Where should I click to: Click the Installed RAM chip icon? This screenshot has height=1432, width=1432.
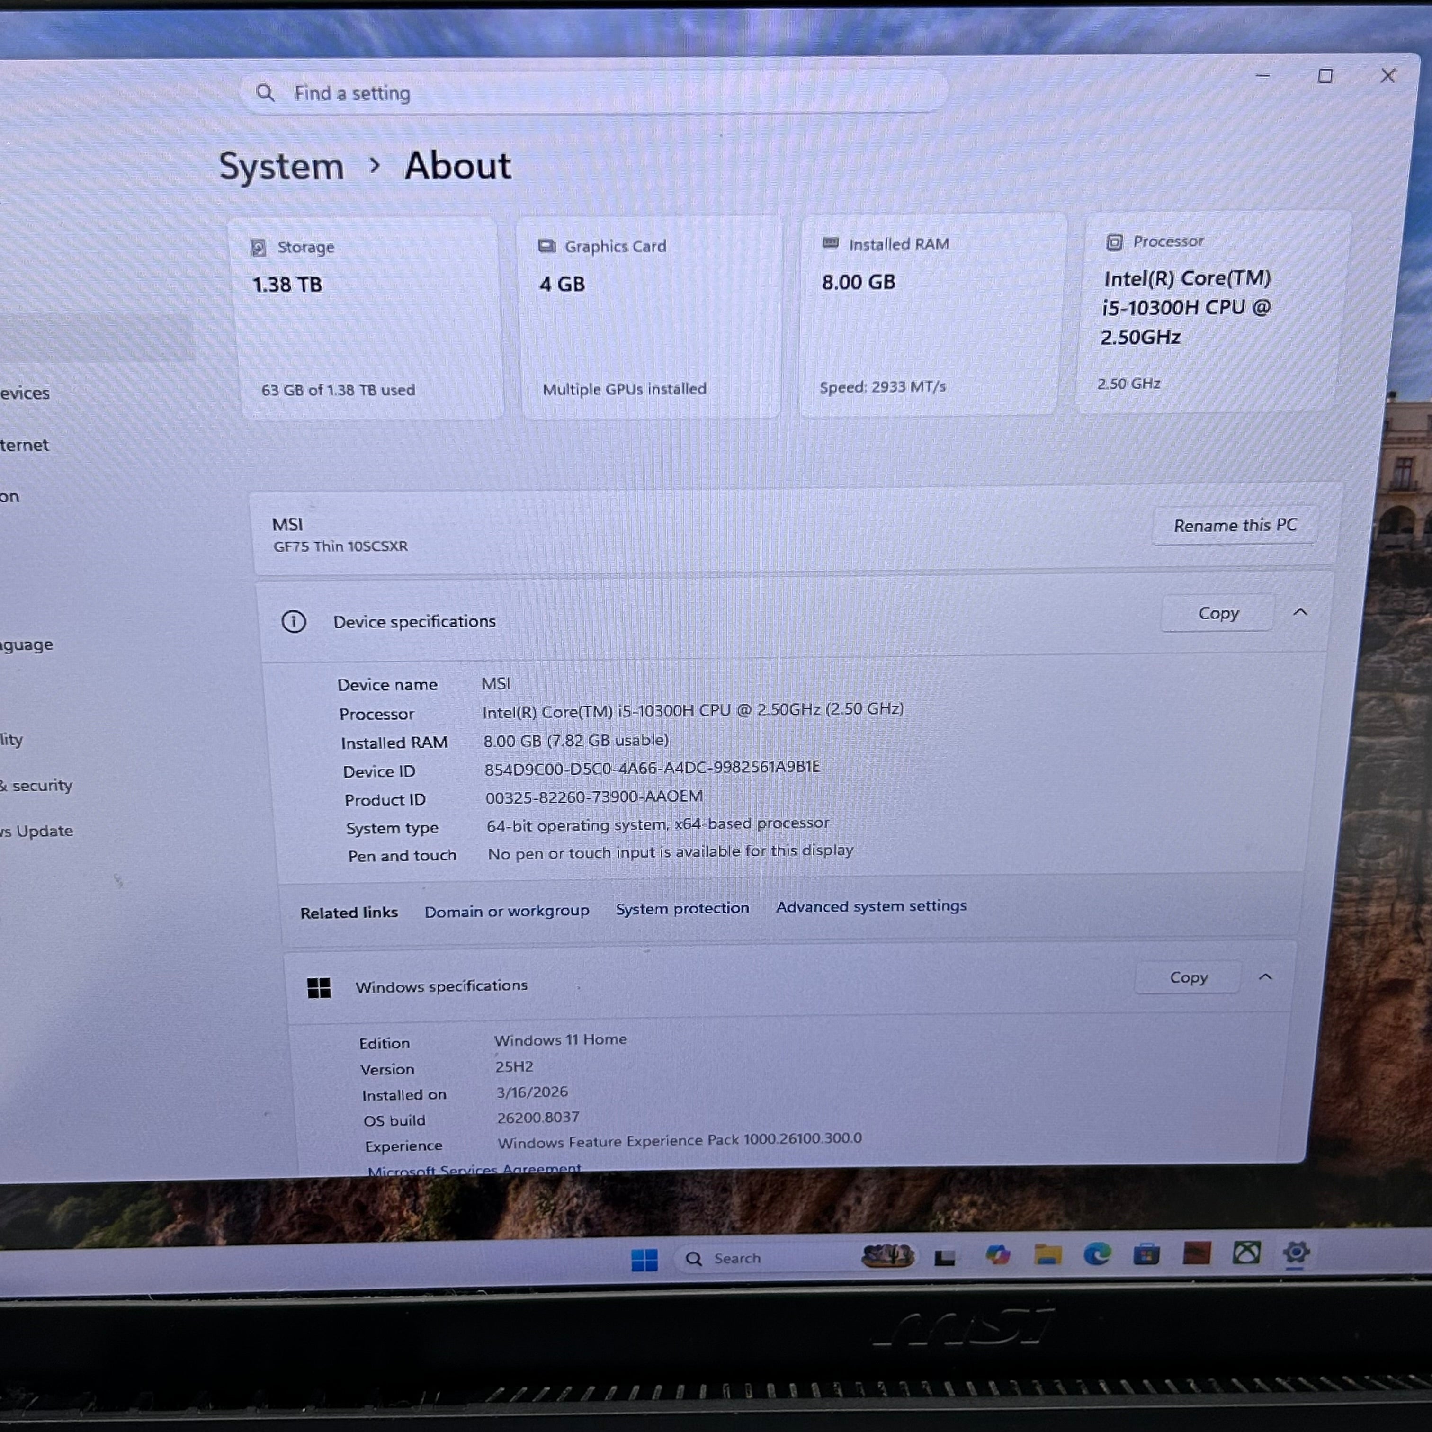click(830, 243)
